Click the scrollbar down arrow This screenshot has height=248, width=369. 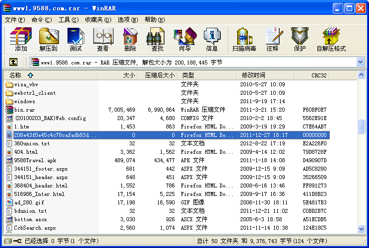pos(361,228)
